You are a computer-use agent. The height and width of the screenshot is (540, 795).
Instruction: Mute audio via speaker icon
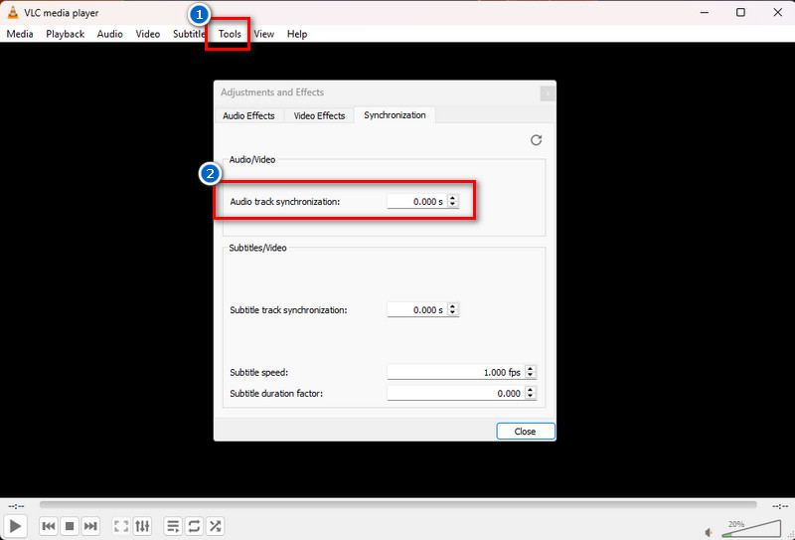click(x=710, y=532)
